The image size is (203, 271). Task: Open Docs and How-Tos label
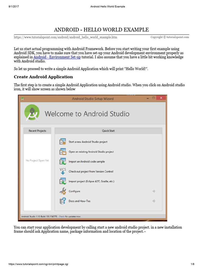pyautogui.click(x=79, y=201)
